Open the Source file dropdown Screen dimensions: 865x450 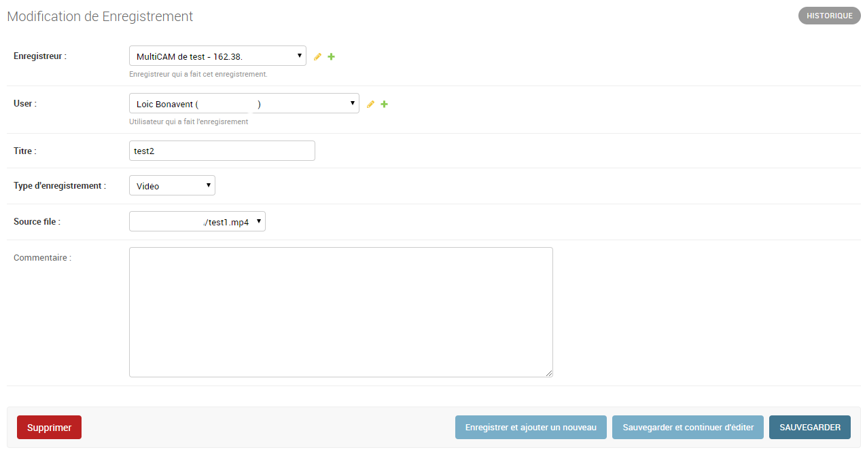(x=197, y=221)
